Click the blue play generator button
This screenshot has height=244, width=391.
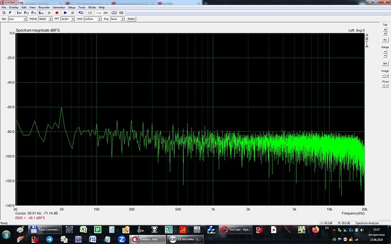tap(65, 12)
